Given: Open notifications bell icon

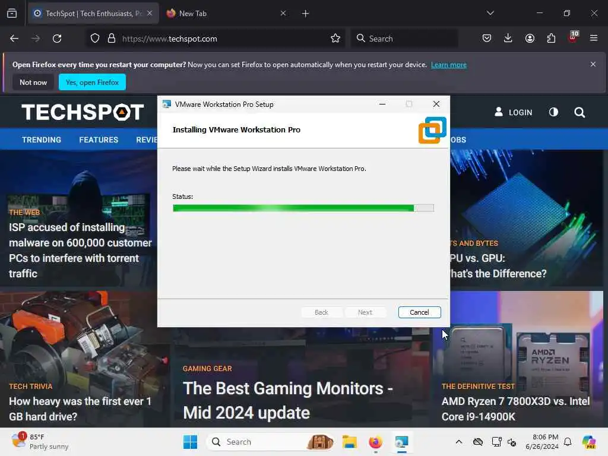Looking at the screenshot, I should [x=568, y=442].
